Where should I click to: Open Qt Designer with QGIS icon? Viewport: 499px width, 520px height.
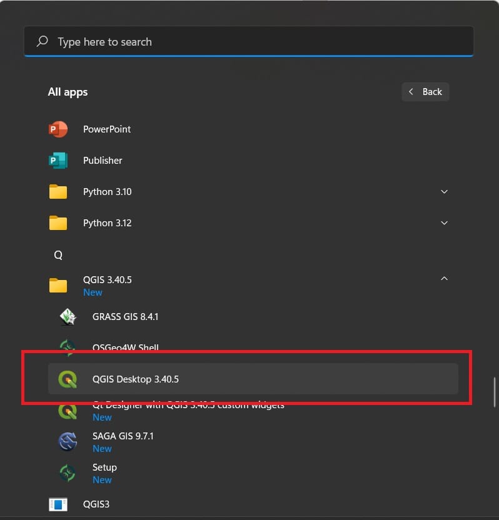(68, 411)
